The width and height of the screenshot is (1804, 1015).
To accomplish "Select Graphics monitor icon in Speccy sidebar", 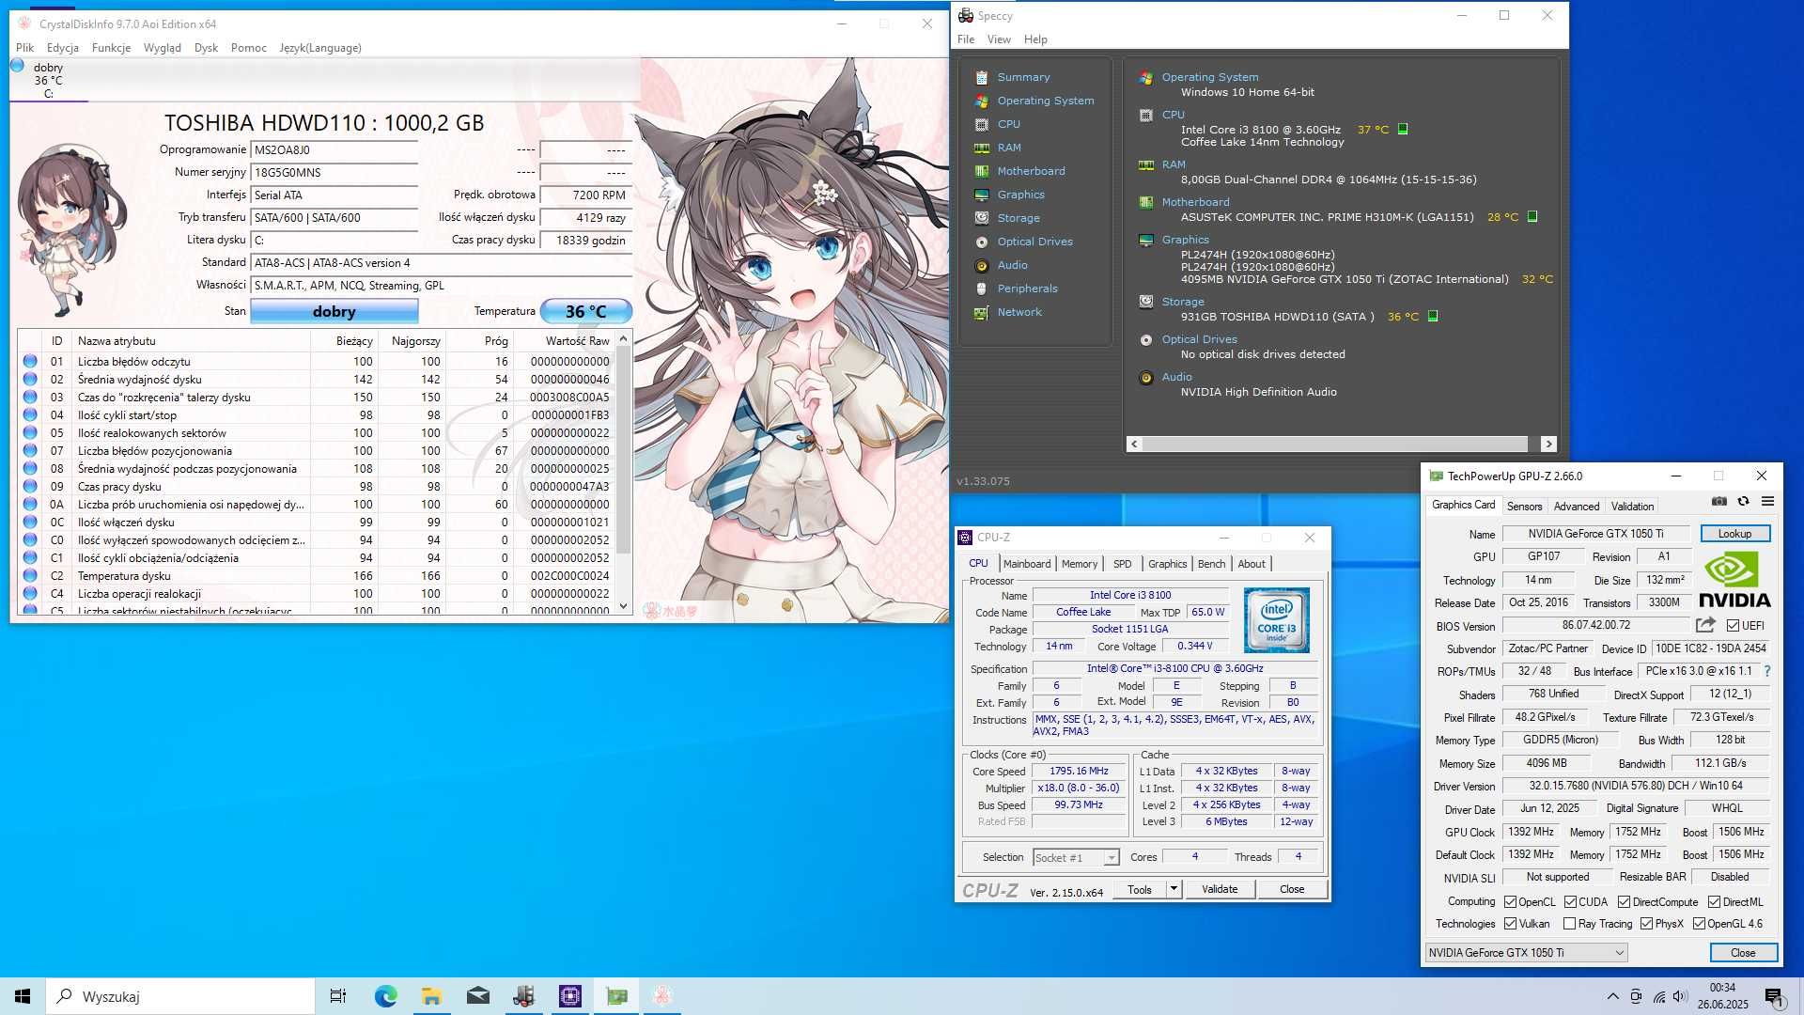I will coord(981,195).
